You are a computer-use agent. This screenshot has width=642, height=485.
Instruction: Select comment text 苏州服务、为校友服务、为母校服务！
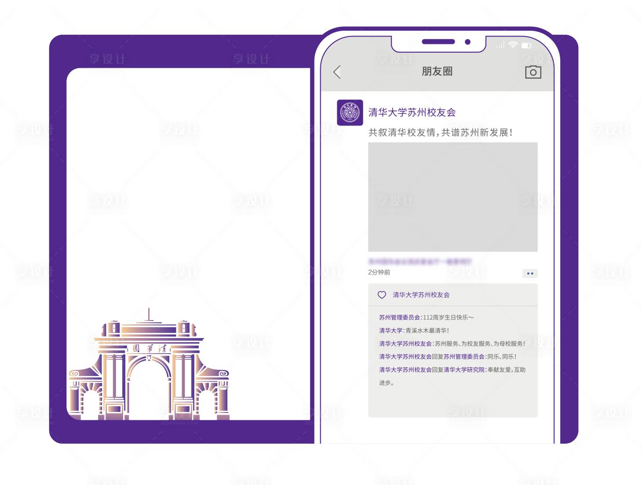click(480, 344)
